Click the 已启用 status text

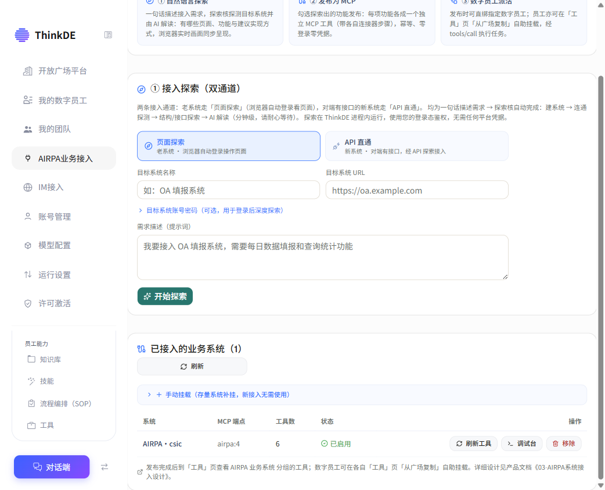[x=341, y=444]
